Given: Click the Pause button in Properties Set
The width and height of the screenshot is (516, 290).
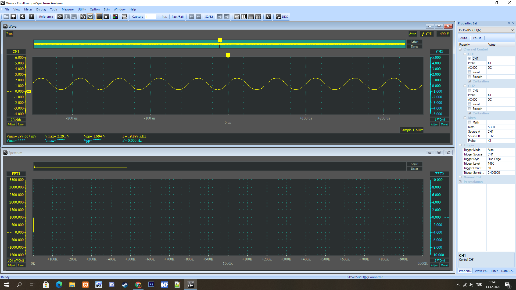Looking at the screenshot, I should (477, 38).
